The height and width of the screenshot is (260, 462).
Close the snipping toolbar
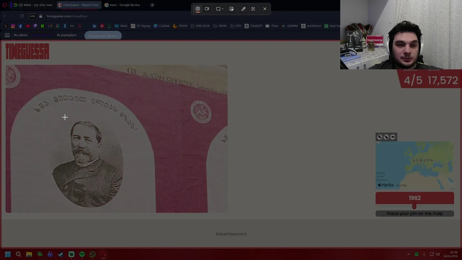coord(265,9)
